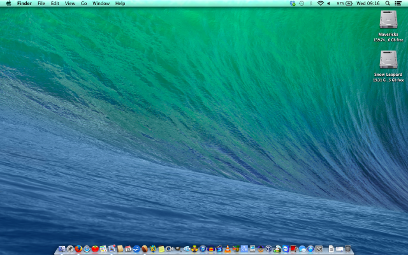
Task: Select the Snow Leopard drive icon
Action: coord(388,59)
